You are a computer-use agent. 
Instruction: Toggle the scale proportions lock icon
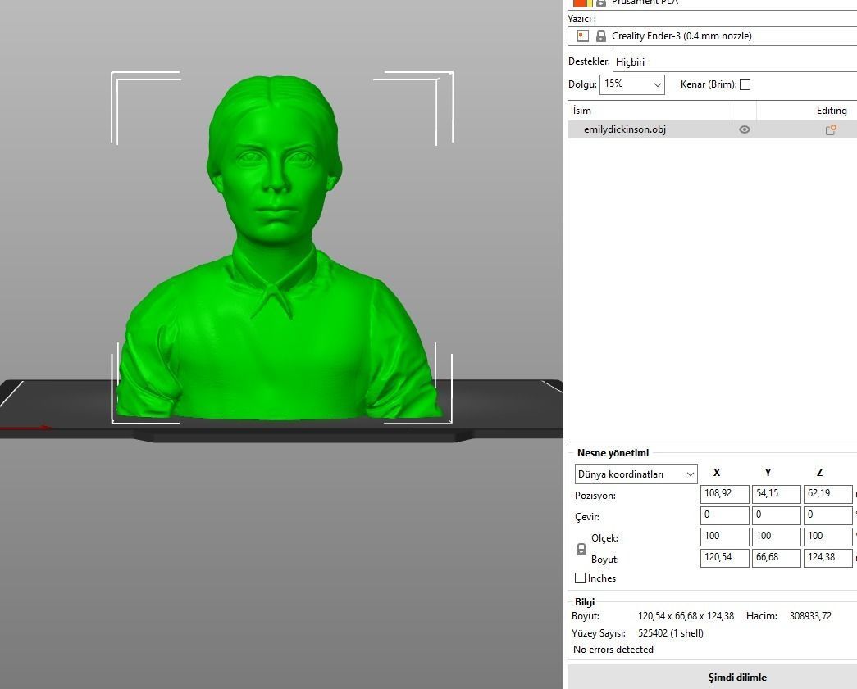(x=581, y=549)
